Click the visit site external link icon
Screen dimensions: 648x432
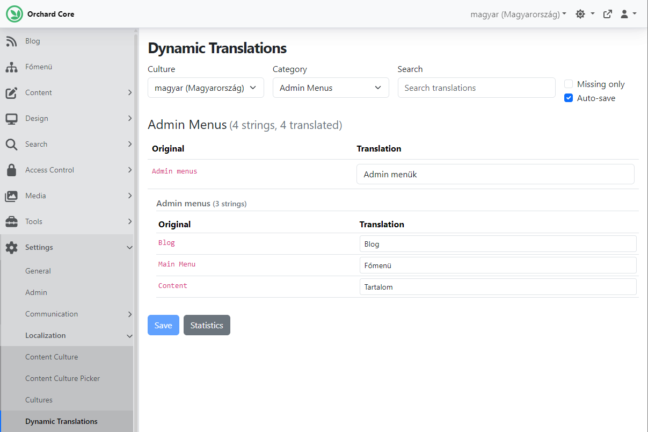608,14
